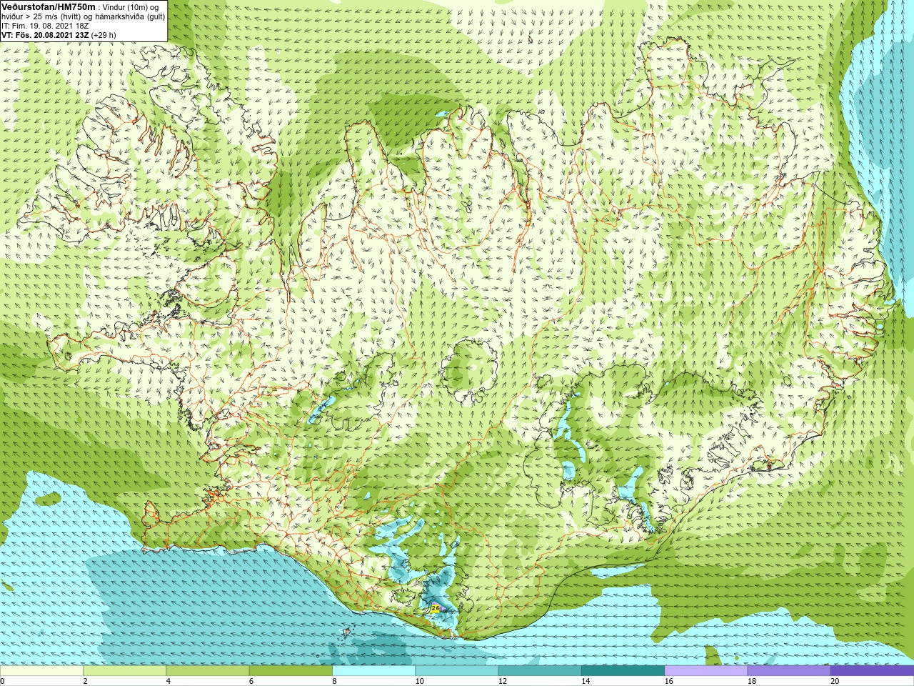Click the dark violet above-20 m/s legend swatch

871,671
